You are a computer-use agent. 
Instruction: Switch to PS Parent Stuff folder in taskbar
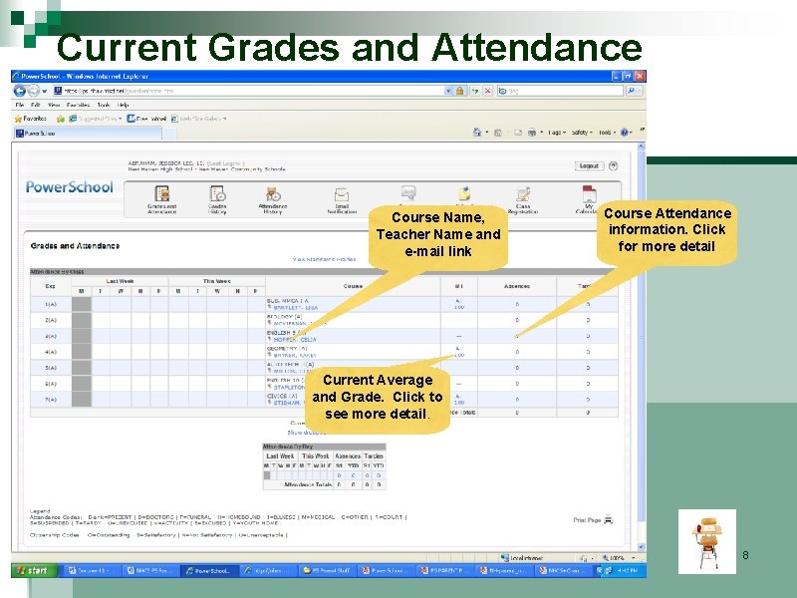(x=330, y=570)
